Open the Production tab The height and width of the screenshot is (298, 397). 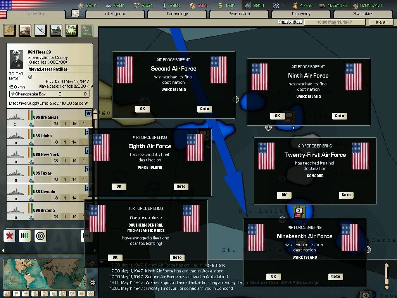click(239, 14)
